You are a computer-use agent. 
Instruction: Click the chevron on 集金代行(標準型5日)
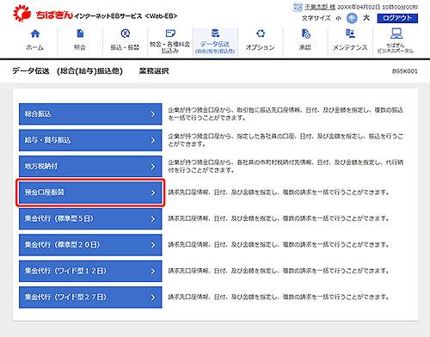[x=153, y=219]
